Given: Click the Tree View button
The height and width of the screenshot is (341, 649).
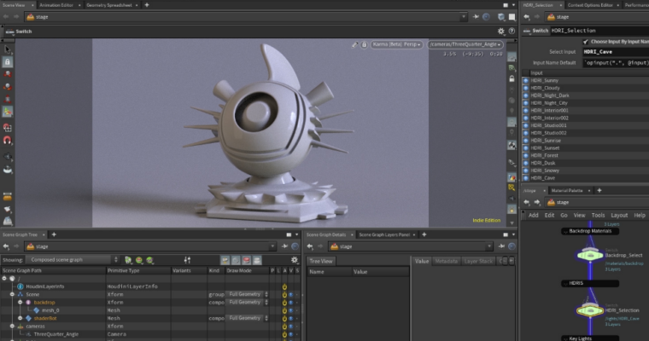Looking at the screenshot, I should click(322, 260).
